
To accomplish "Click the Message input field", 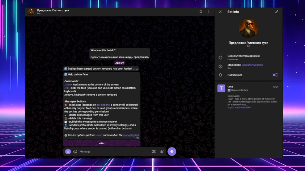I will pos(112,152).
